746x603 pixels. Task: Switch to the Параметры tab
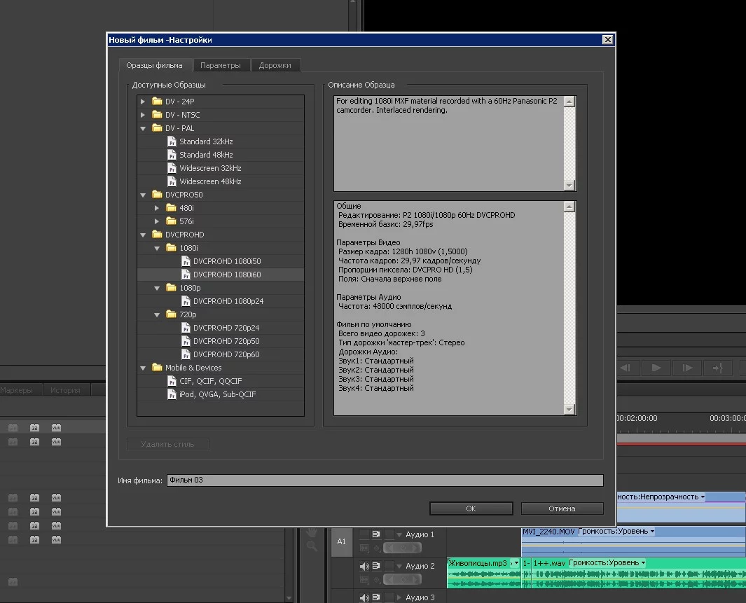(x=221, y=65)
